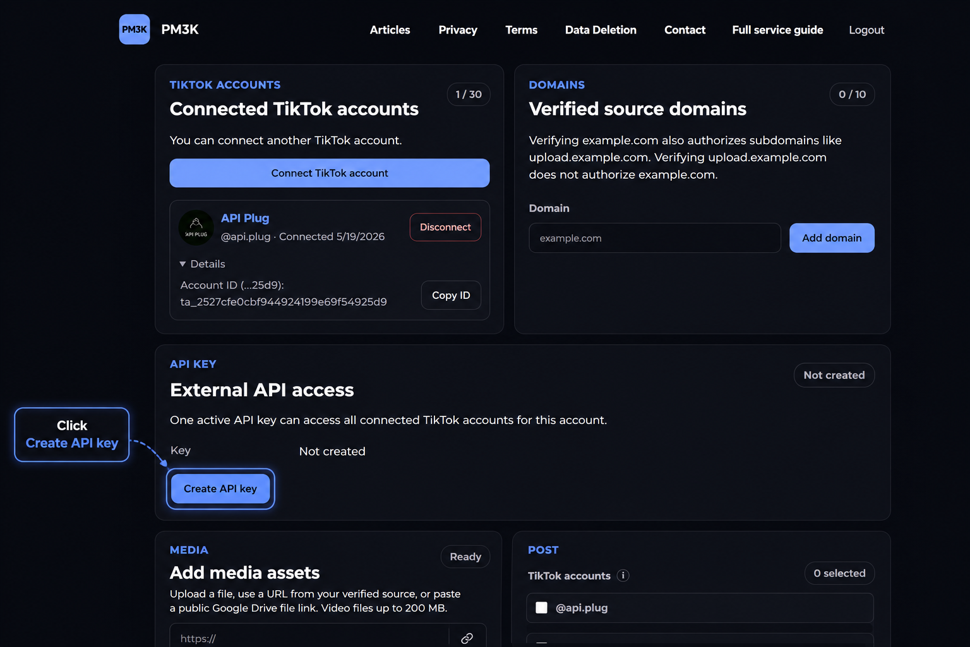This screenshot has width=970, height=647.
Task: Click the 0 selected badge
Action: tap(839, 573)
